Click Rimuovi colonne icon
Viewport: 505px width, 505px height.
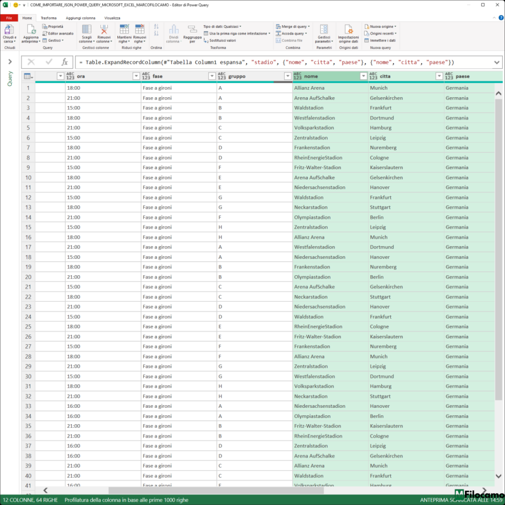click(104, 29)
